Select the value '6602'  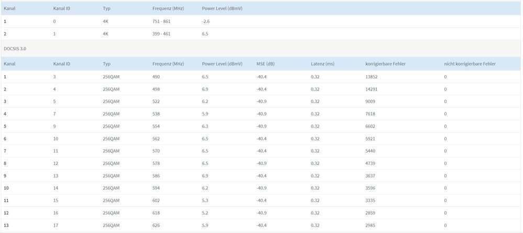370,126
